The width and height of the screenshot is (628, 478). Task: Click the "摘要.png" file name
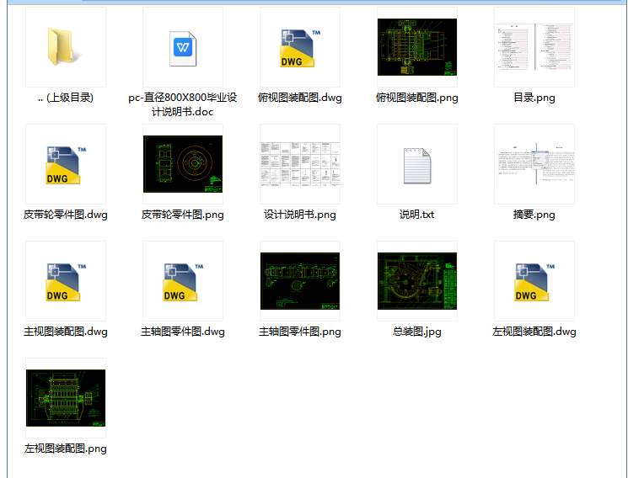(x=534, y=215)
